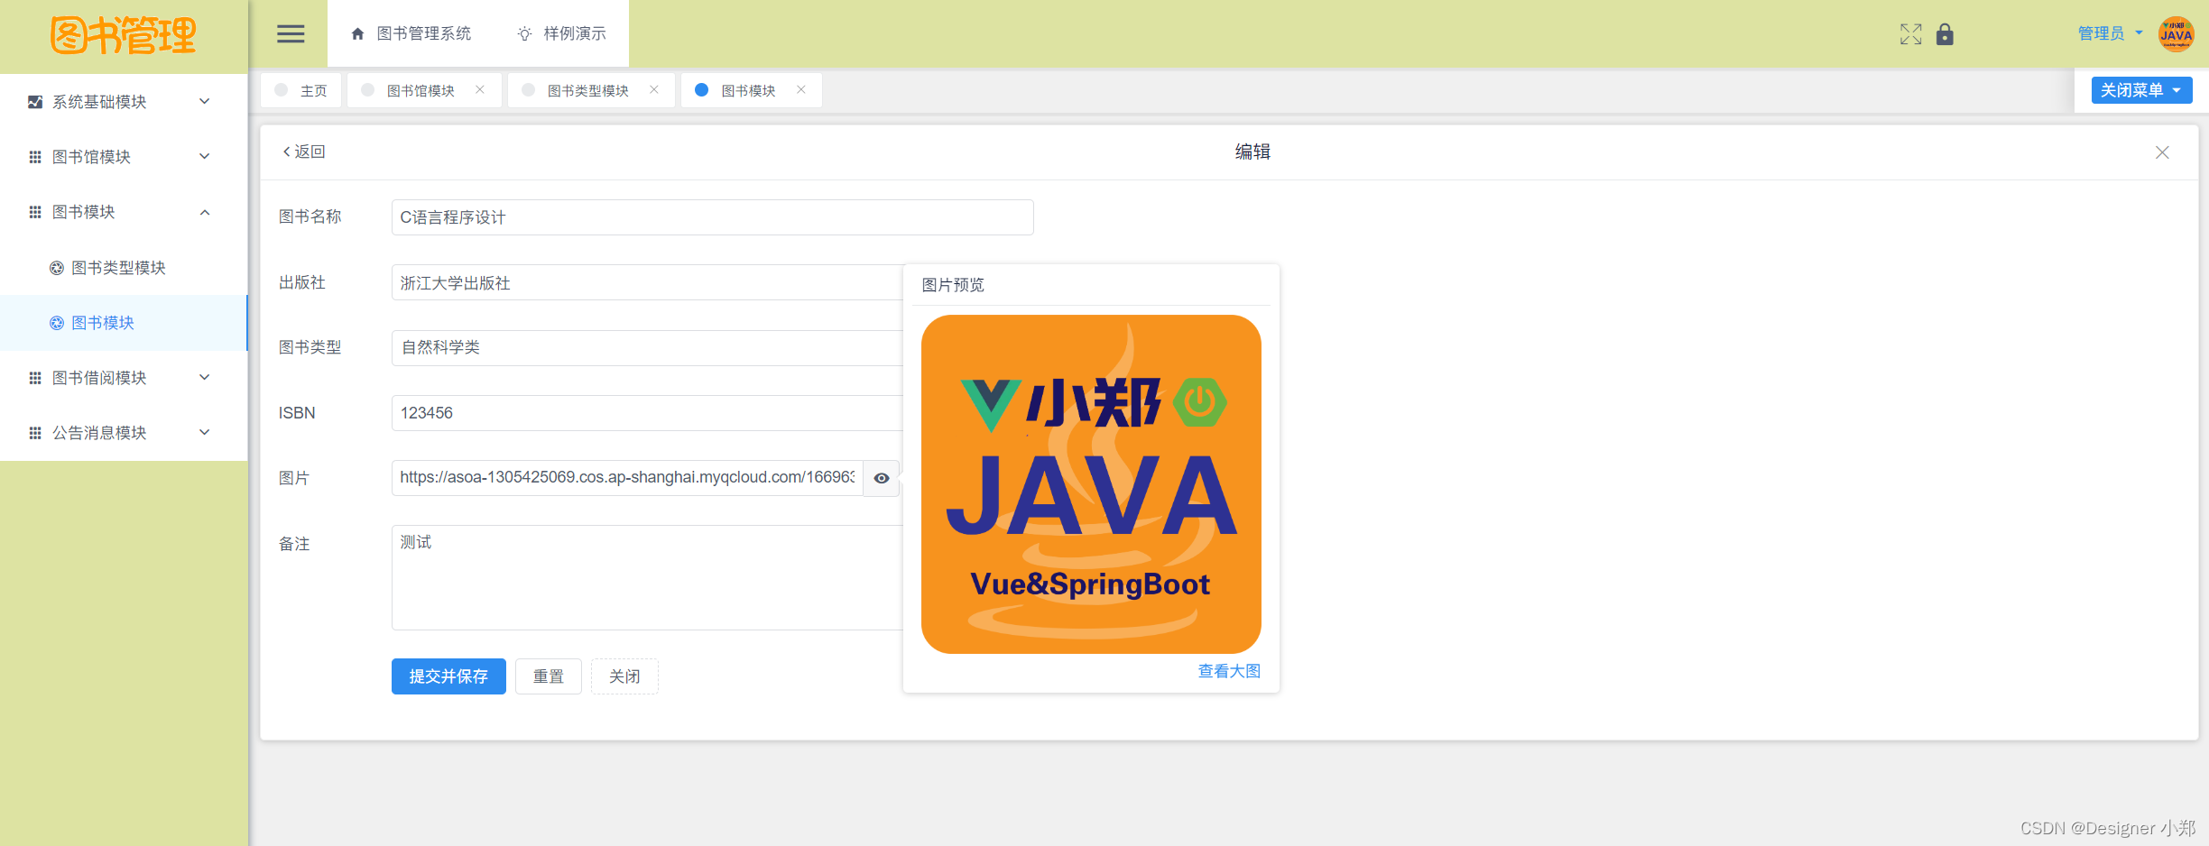Click the JAVA user avatar
This screenshot has height=846, width=2209.
point(2176,34)
